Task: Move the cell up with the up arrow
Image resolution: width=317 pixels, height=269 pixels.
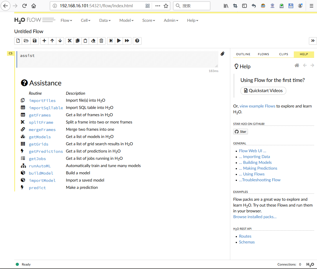Action: 52,41
